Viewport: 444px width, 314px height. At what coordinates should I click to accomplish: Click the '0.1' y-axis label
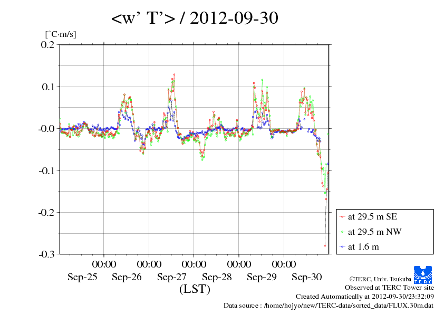pyautogui.click(x=47, y=87)
